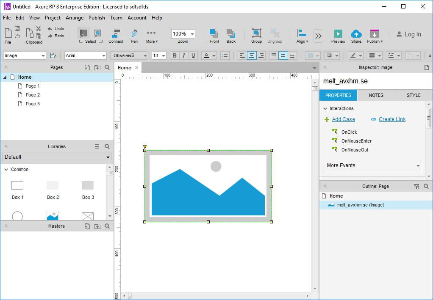Click the fill color swatch
Image resolution: width=433 pixels, height=300 pixels.
pyautogui.click(x=310, y=55)
